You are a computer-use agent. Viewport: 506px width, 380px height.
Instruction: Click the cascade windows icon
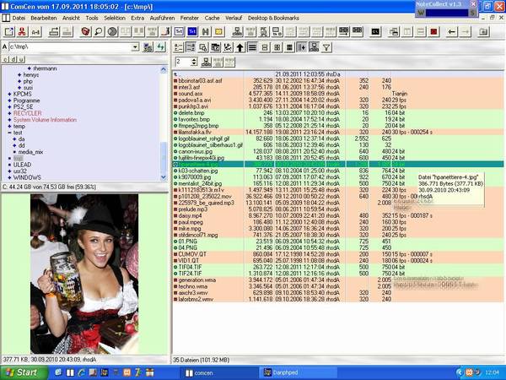[394, 32]
